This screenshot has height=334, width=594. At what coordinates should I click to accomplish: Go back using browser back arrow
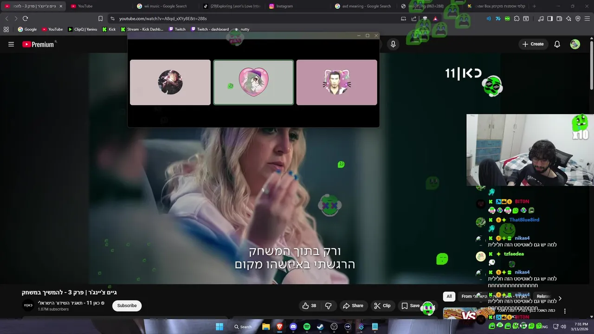6,19
